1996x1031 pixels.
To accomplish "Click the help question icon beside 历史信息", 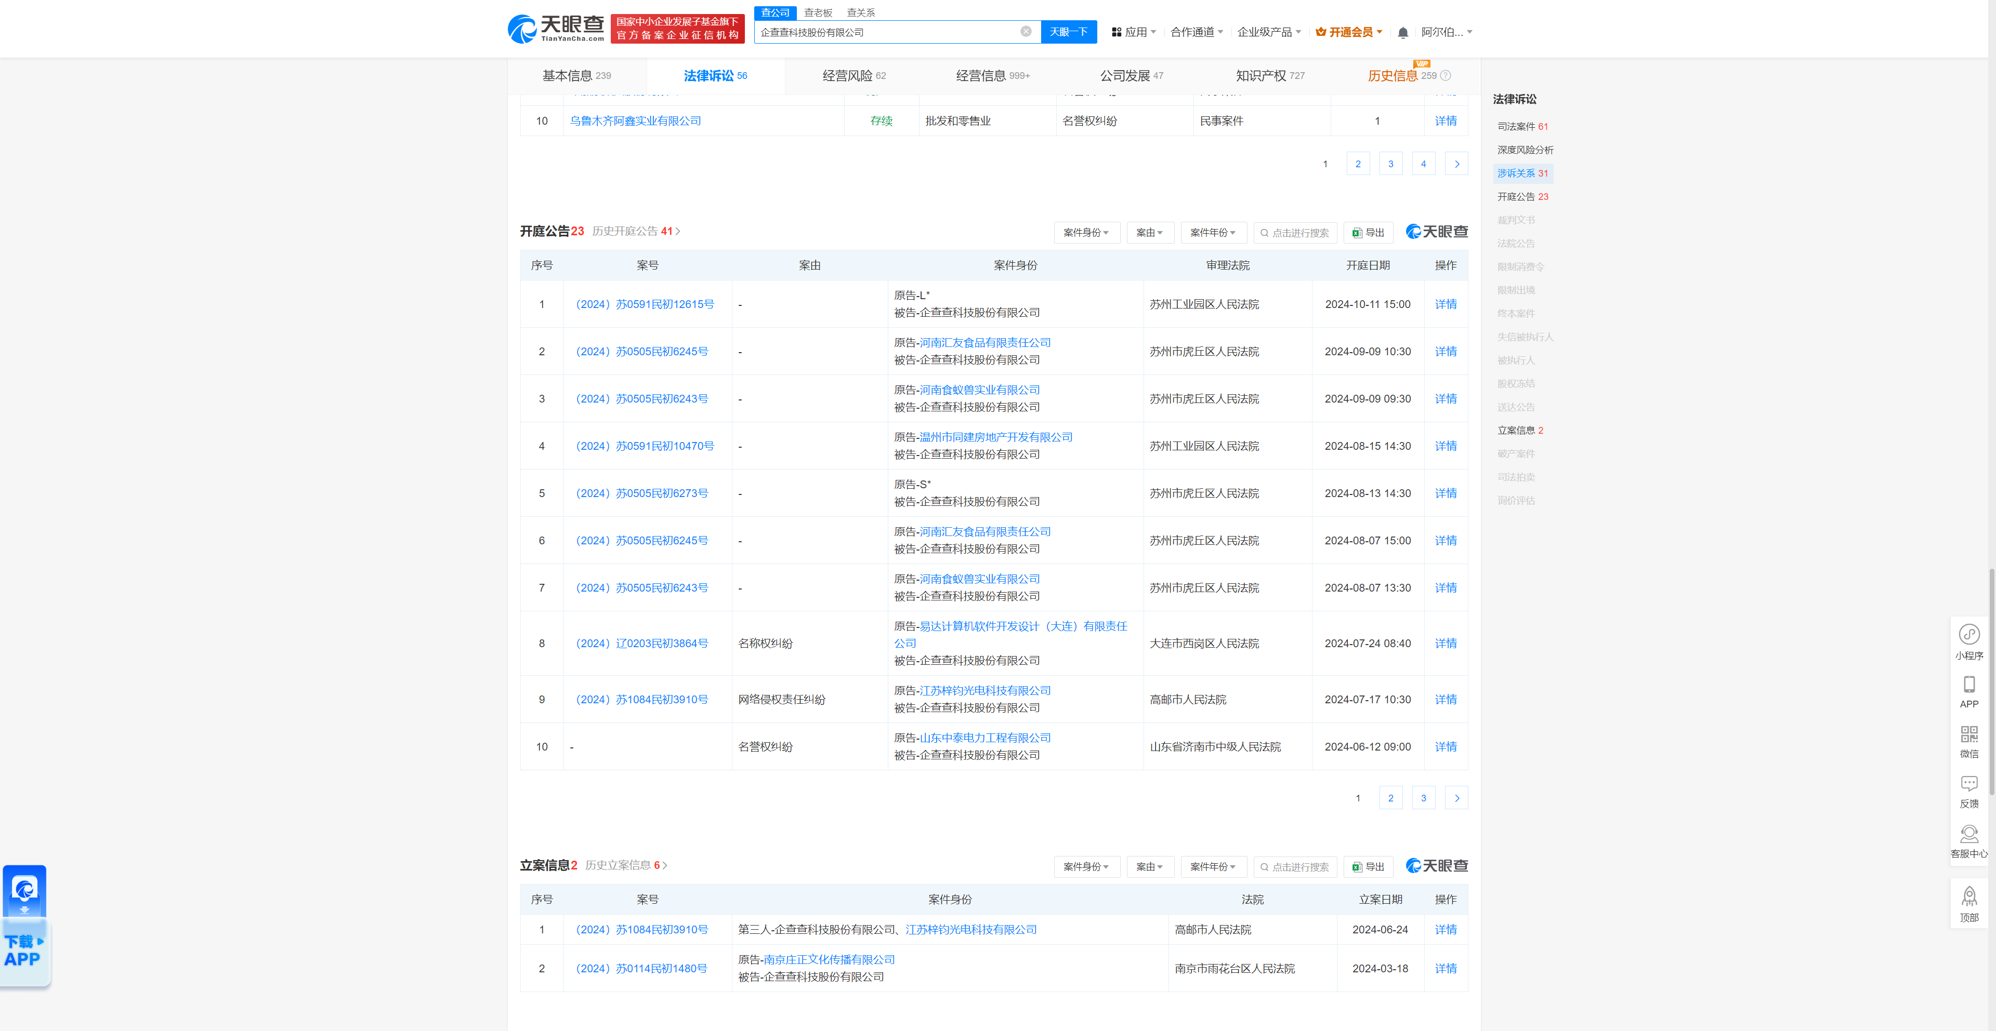I will pyautogui.click(x=1445, y=75).
